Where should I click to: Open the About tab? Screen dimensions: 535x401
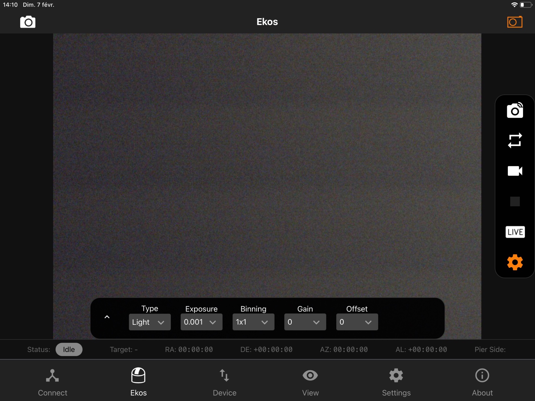(x=482, y=382)
